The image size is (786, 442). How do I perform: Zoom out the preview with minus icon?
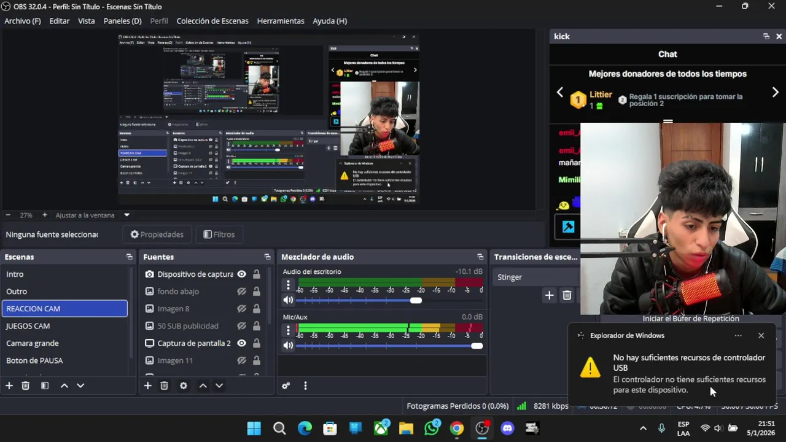coord(8,215)
